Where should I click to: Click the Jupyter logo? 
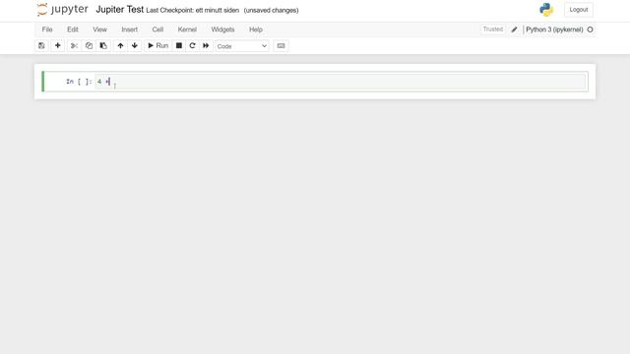coord(62,9)
